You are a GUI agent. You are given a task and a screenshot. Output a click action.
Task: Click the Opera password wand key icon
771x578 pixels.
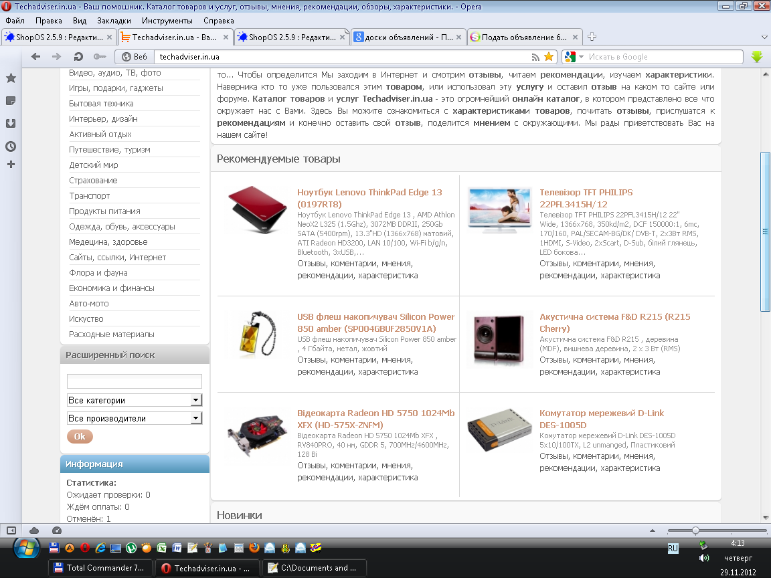pyautogui.click(x=100, y=57)
